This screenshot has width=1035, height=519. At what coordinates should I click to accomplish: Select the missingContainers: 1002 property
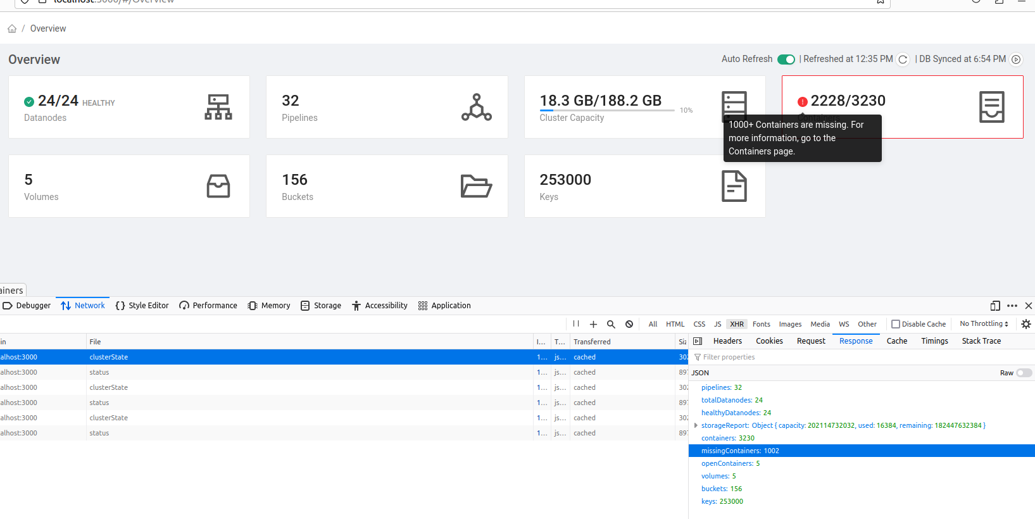[x=862, y=451]
